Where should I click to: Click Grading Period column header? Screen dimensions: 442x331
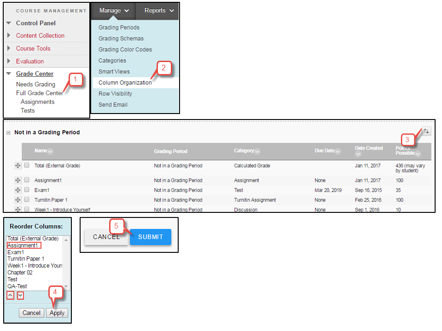coord(170,151)
